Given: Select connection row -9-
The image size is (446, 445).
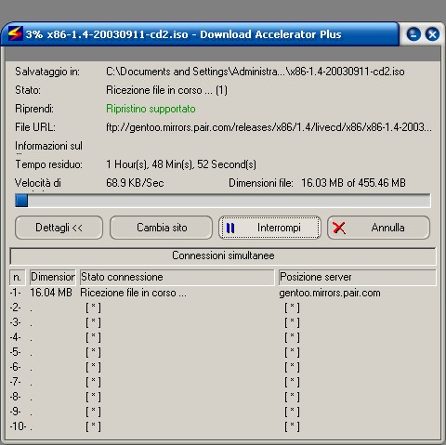Looking at the screenshot, I should click(15, 412).
